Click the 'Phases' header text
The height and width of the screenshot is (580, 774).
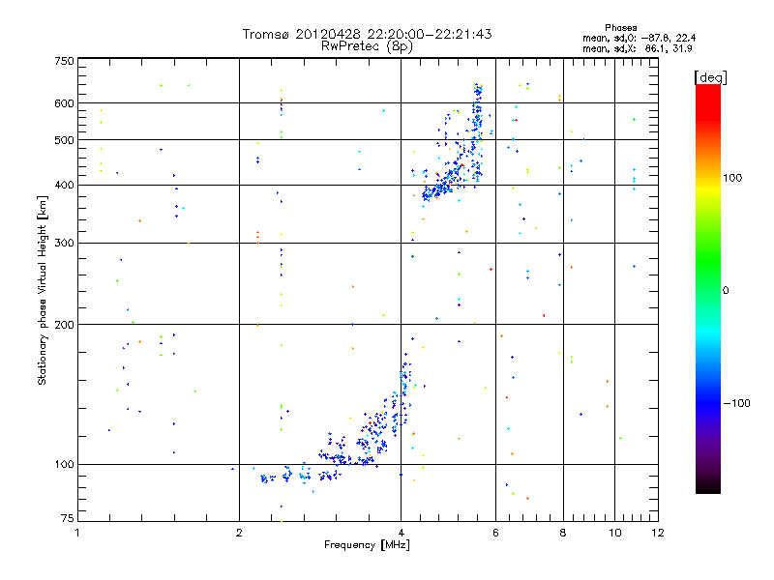click(621, 28)
